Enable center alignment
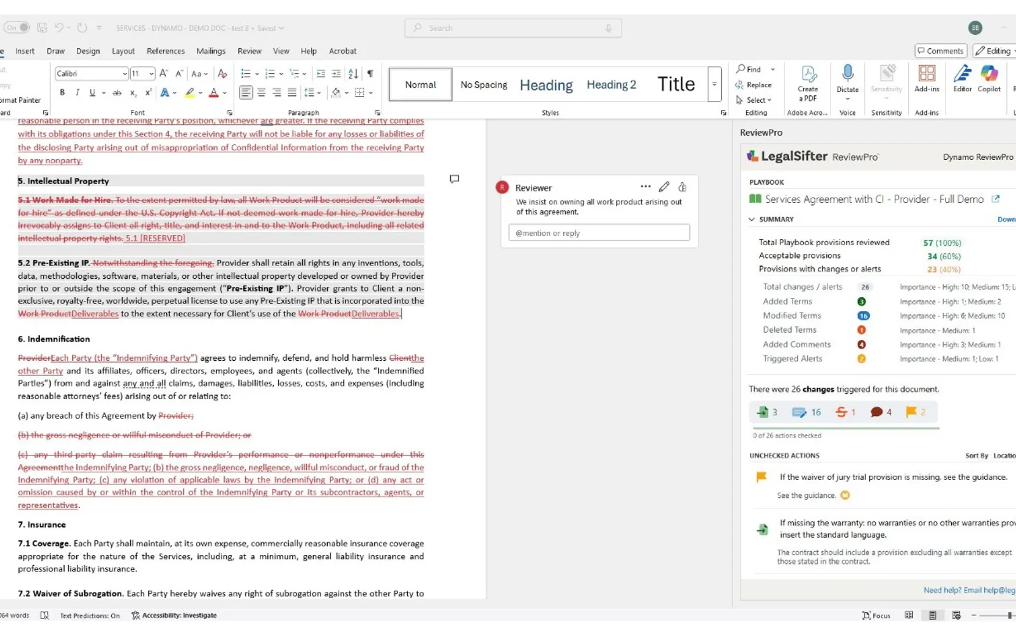 click(261, 93)
